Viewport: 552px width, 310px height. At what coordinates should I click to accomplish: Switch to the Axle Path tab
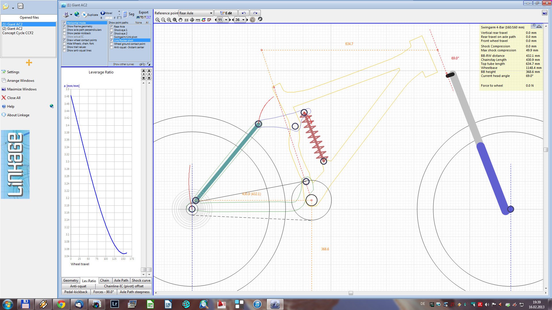coord(121,280)
